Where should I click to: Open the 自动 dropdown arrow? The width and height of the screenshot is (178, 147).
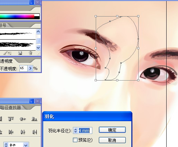click(26, 145)
